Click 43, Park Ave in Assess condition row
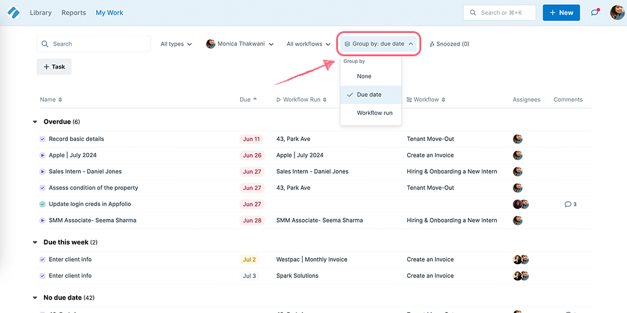 tap(293, 188)
